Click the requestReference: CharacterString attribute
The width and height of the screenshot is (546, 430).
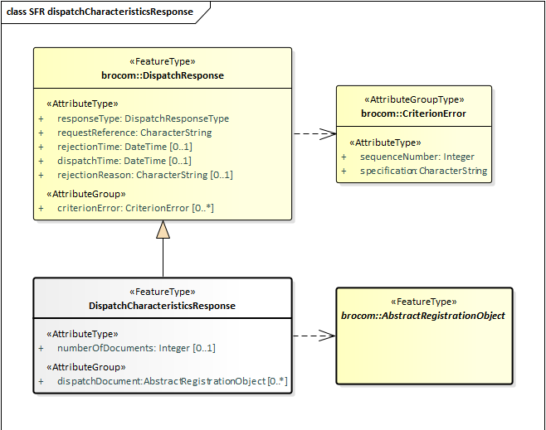[x=134, y=133]
